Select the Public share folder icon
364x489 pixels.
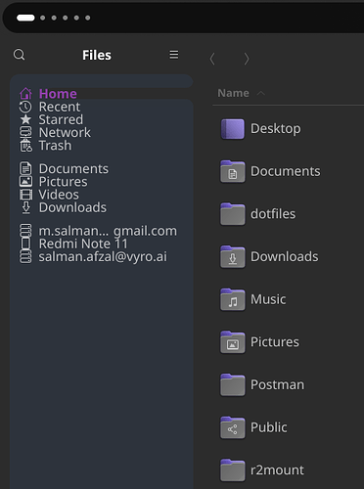pos(233,427)
